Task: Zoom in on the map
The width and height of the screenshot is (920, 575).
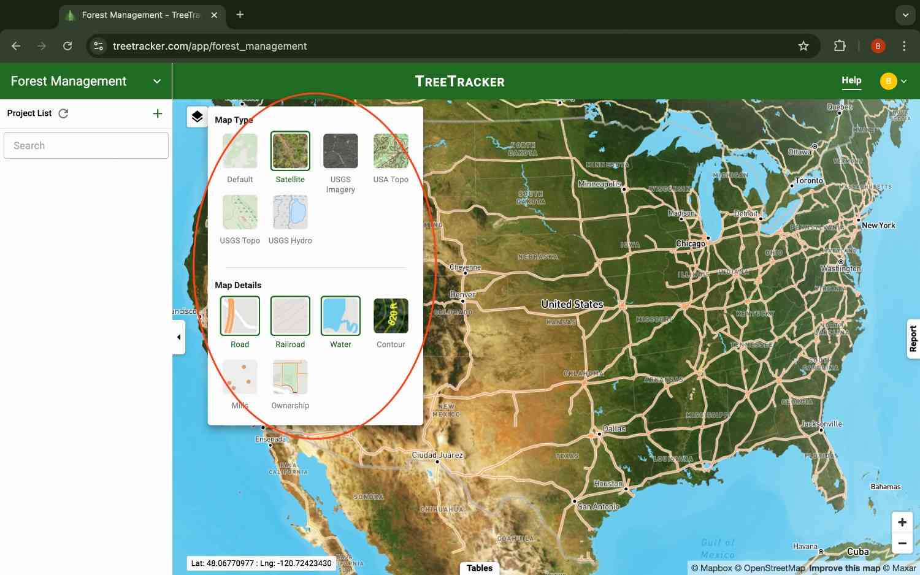Action: coord(902,522)
